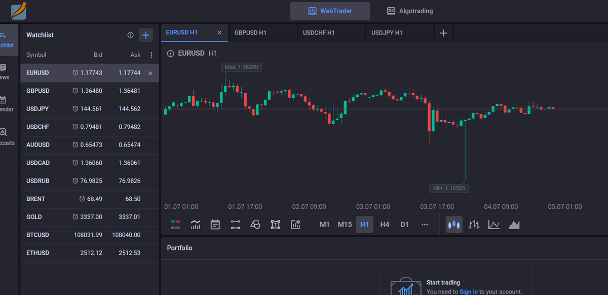
Task: Click the Watchlist info icon
Action: [130, 35]
